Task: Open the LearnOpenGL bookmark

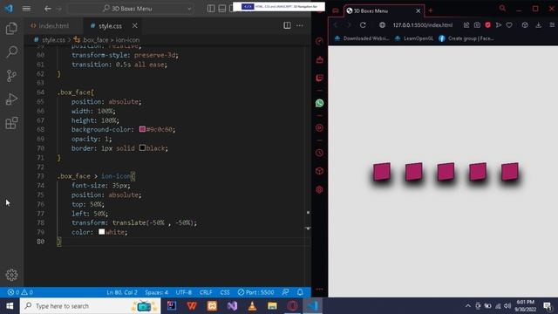Action: coord(414,38)
